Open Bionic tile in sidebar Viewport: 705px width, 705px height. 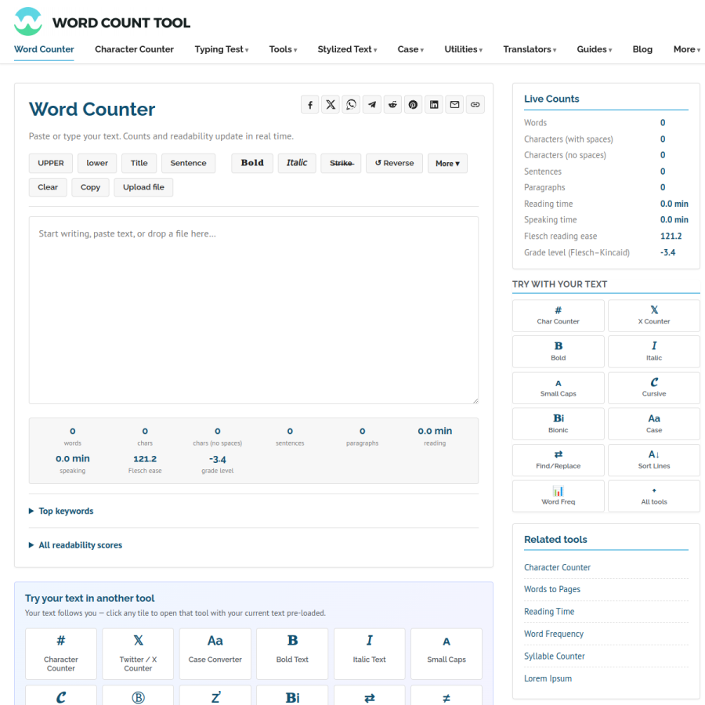coord(558,424)
